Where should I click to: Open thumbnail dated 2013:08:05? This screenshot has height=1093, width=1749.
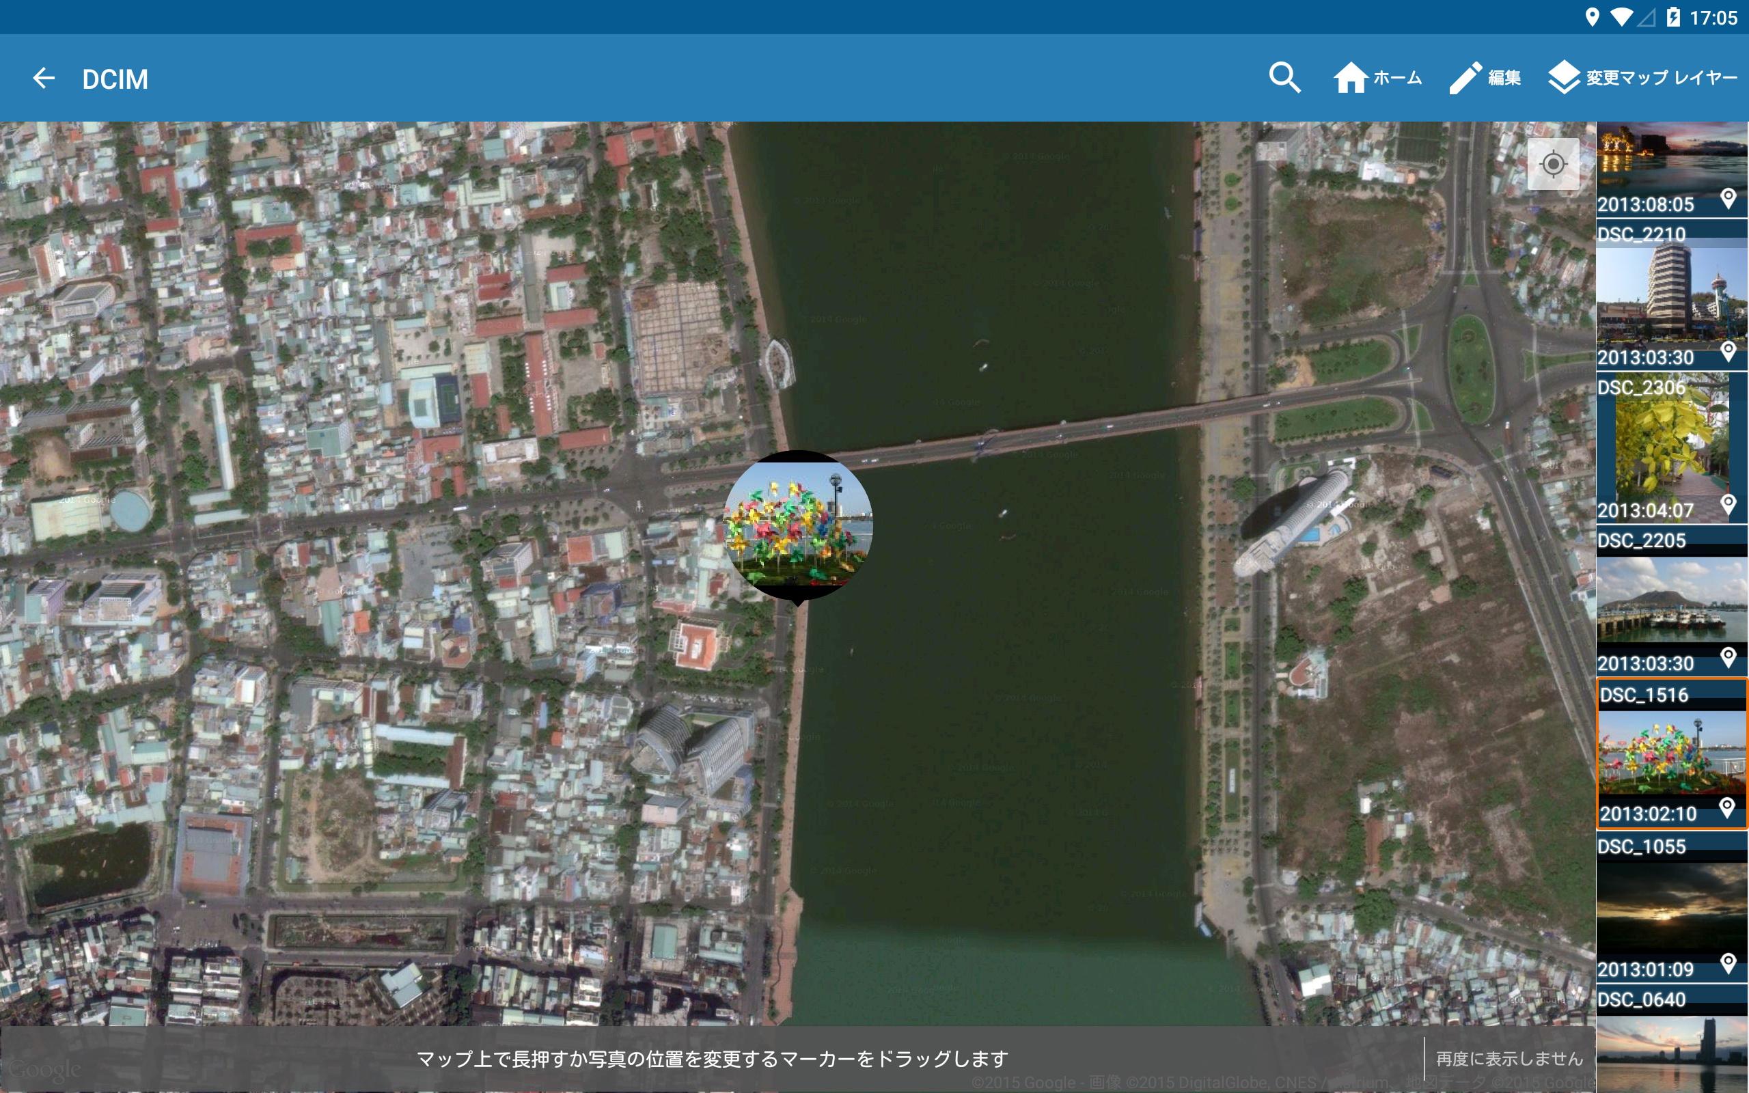point(1672,169)
